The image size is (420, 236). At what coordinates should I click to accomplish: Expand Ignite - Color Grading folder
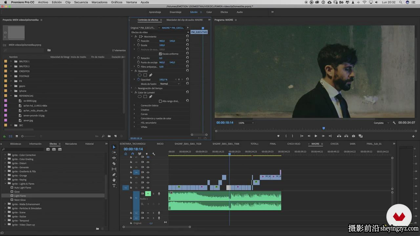pos(5,159)
